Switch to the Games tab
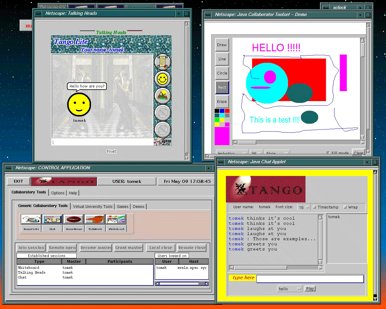 (123, 207)
